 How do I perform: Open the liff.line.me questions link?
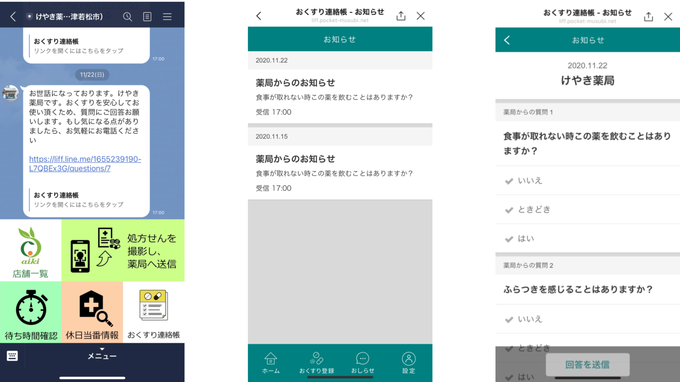85,163
